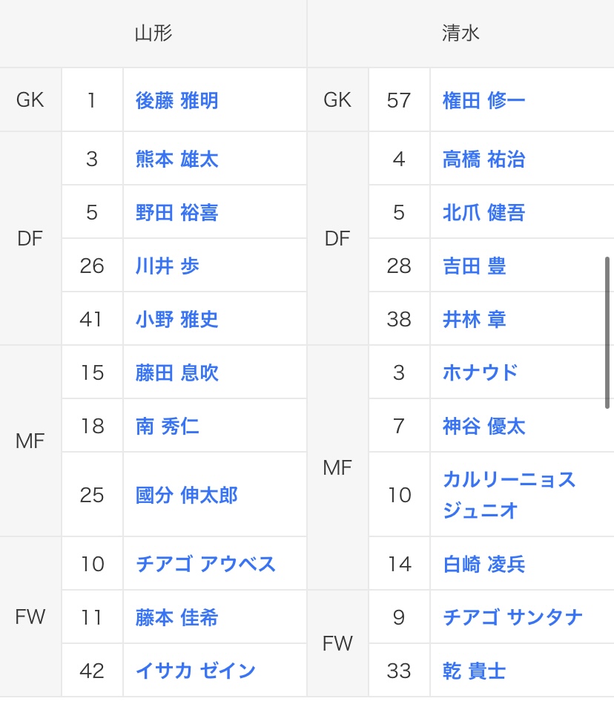614x710 pixels.
Task: Open 國分 伸太郎 player link
Action: click(x=186, y=495)
